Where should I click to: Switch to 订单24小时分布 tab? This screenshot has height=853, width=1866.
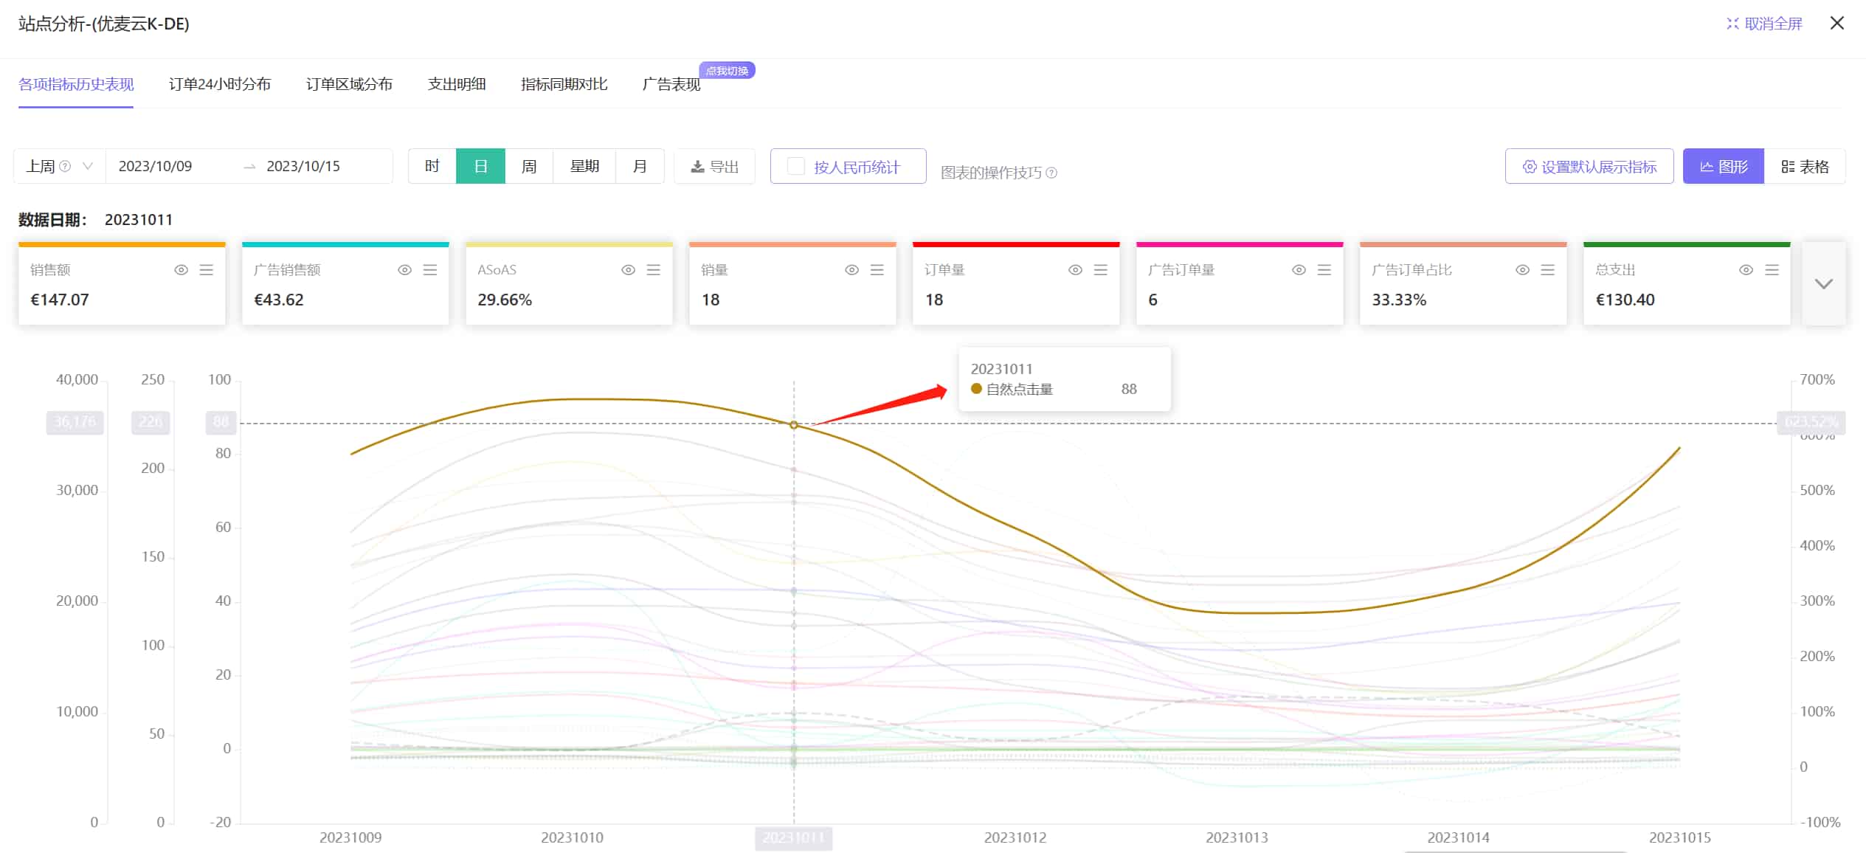220,84
